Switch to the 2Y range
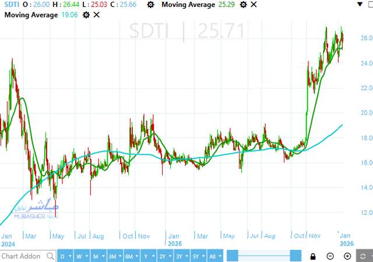Screen dimensions: 373x262 click(166, 256)
